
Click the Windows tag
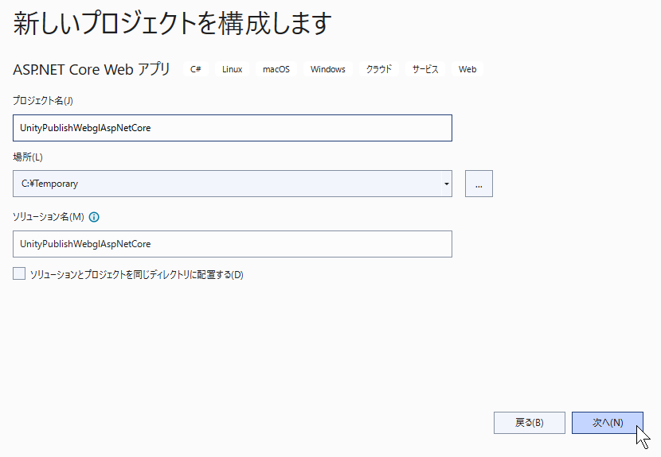[x=328, y=69]
